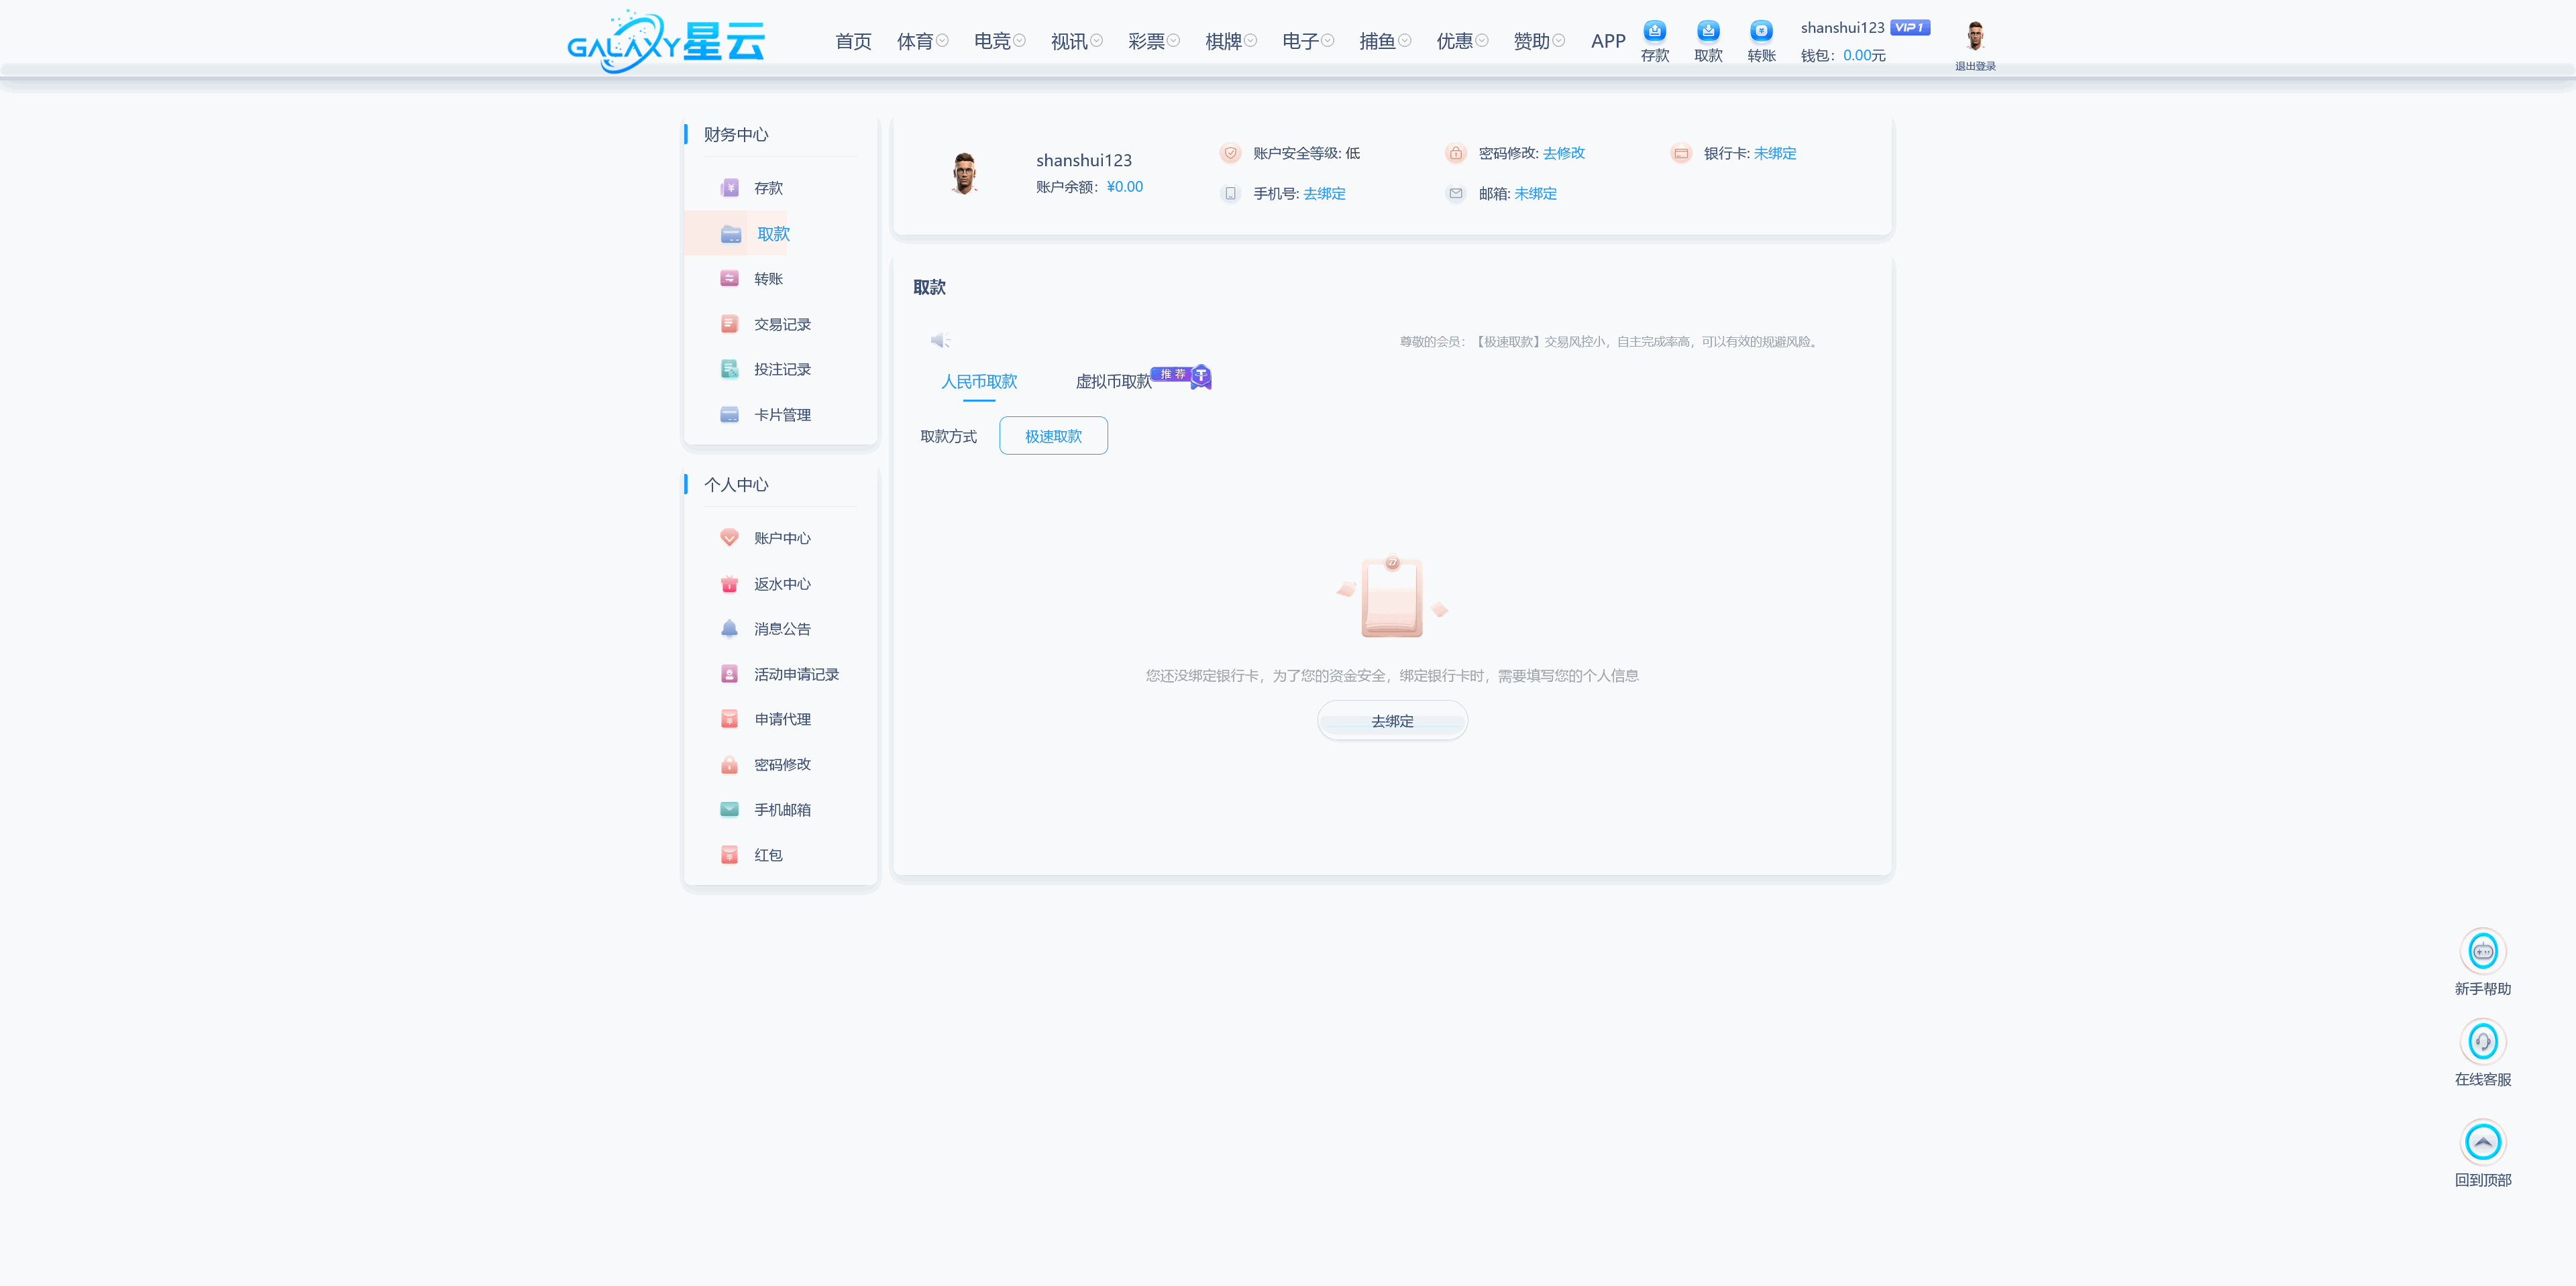The image size is (2576, 1286).
Task: Open the 新手帮助 floating help icon
Action: point(2482,951)
